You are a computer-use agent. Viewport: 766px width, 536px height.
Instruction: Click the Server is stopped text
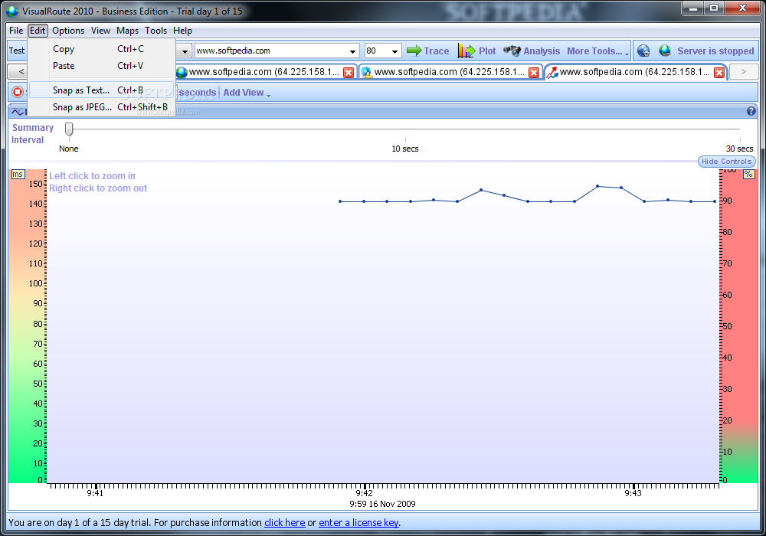tap(715, 51)
